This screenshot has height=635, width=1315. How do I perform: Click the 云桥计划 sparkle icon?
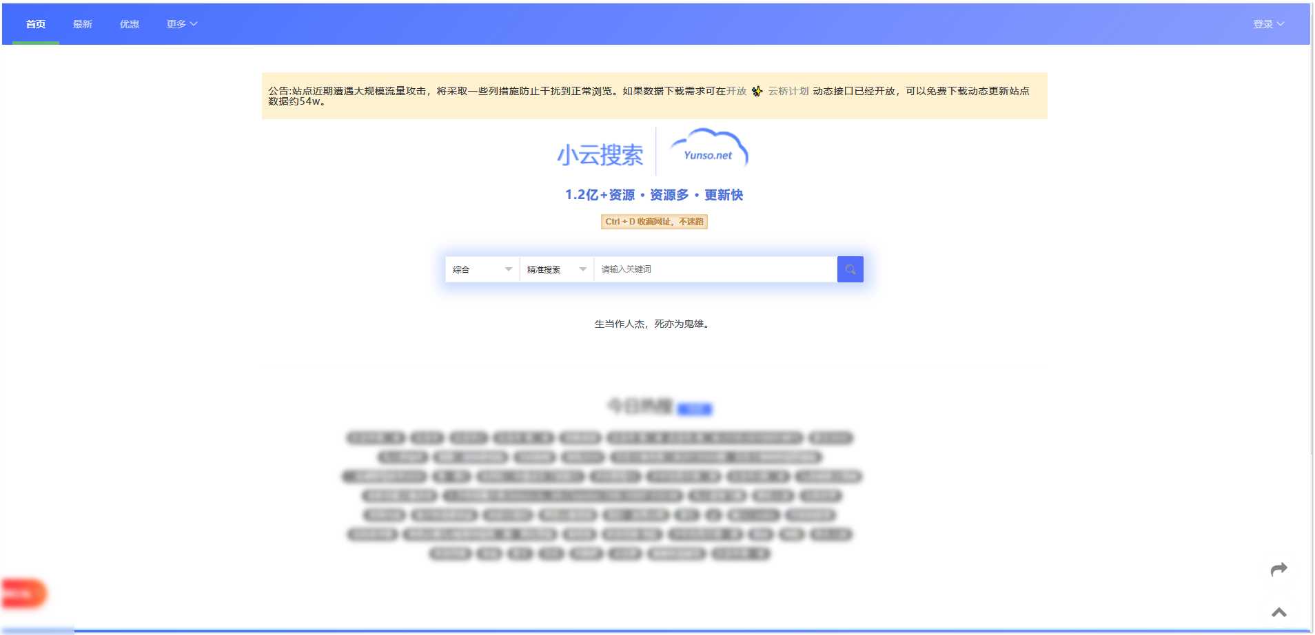pos(757,91)
